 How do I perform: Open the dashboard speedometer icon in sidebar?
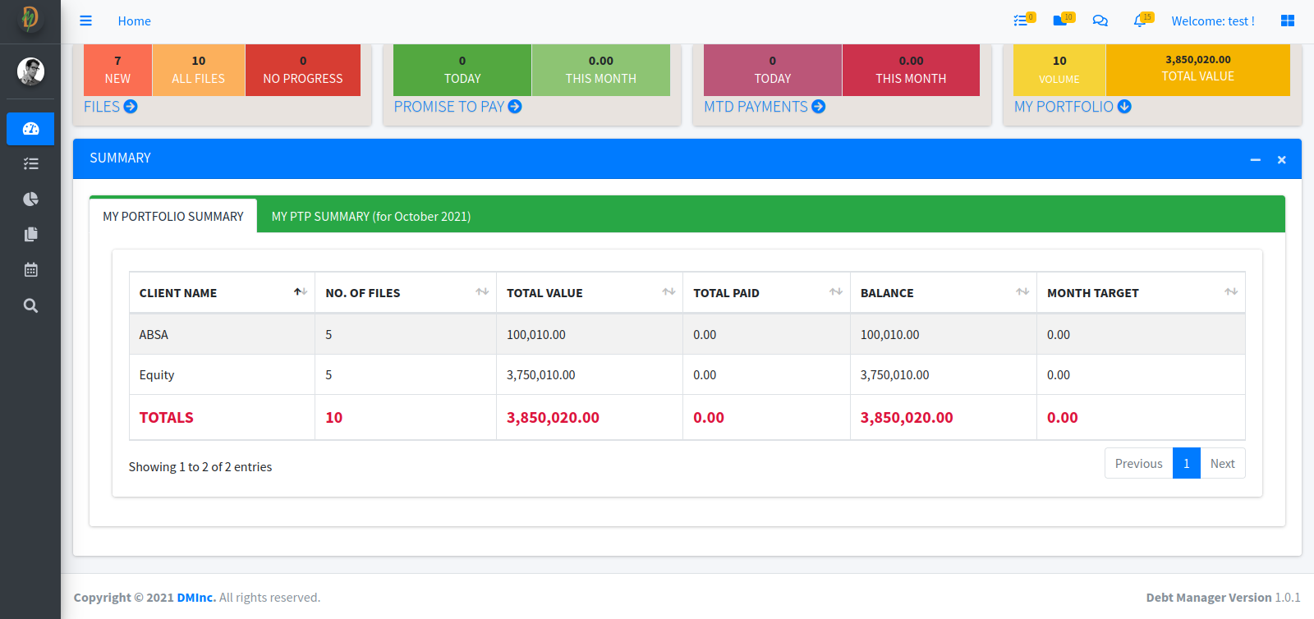pyautogui.click(x=30, y=129)
